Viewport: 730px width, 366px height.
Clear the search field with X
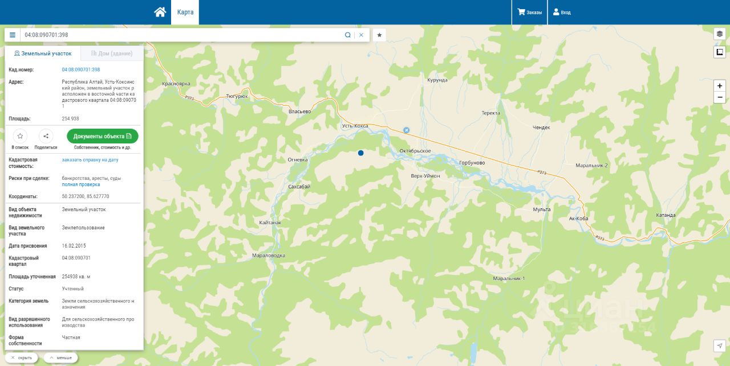[x=361, y=35]
